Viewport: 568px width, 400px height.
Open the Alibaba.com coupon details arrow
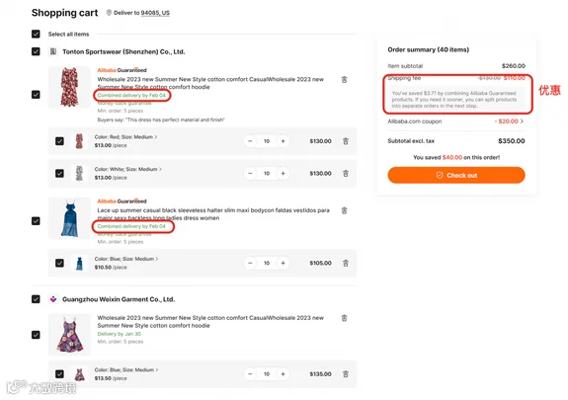(522, 121)
